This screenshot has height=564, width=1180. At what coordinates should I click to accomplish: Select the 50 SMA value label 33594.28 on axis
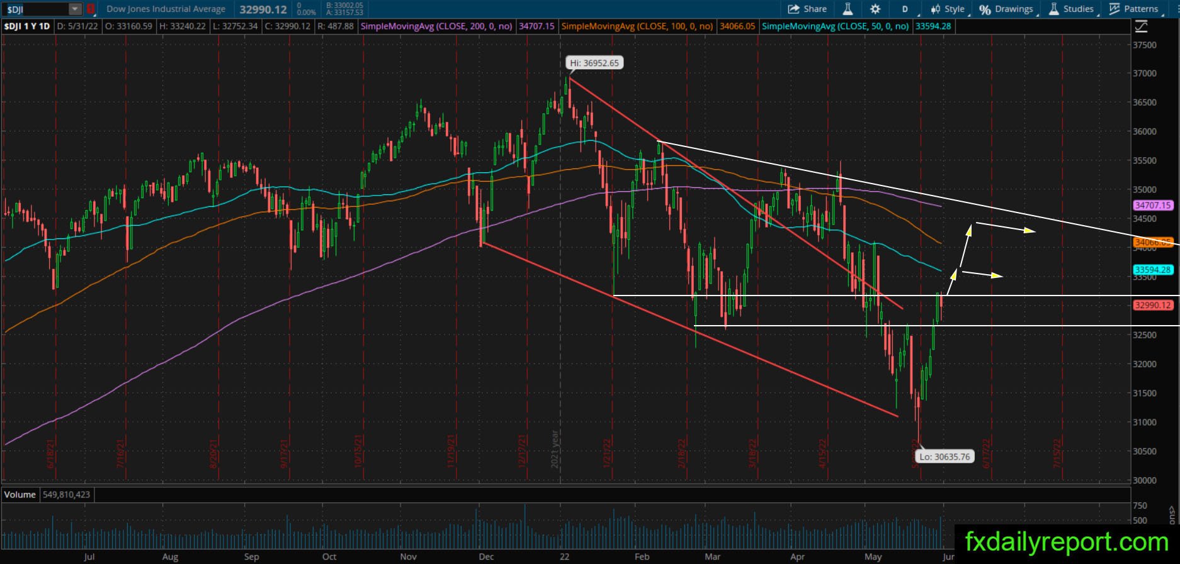(1153, 270)
